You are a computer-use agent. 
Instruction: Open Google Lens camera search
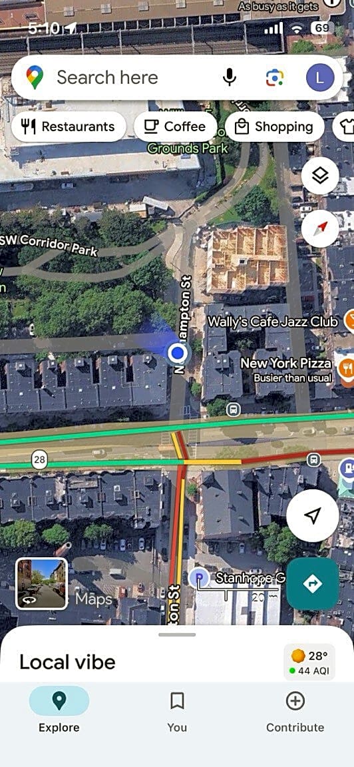[x=274, y=78]
